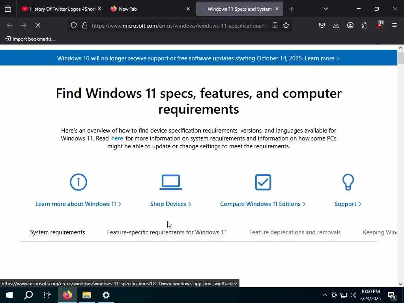The width and height of the screenshot is (404, 303).
Task: Open tracking protection shield icon
Action: (74, 26)
